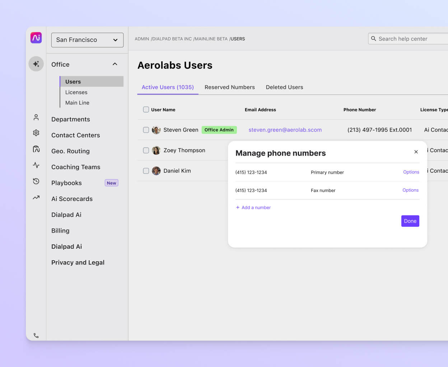Open the Dialpad Ai logo home icon
Image resolution: width=448 pixels, height=367 pixels.
[36, 38]
